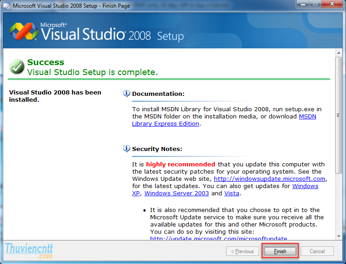This screenshot has width=346, height=264.
Task: Click the Security Notes info icon
Action: point(127,149)
